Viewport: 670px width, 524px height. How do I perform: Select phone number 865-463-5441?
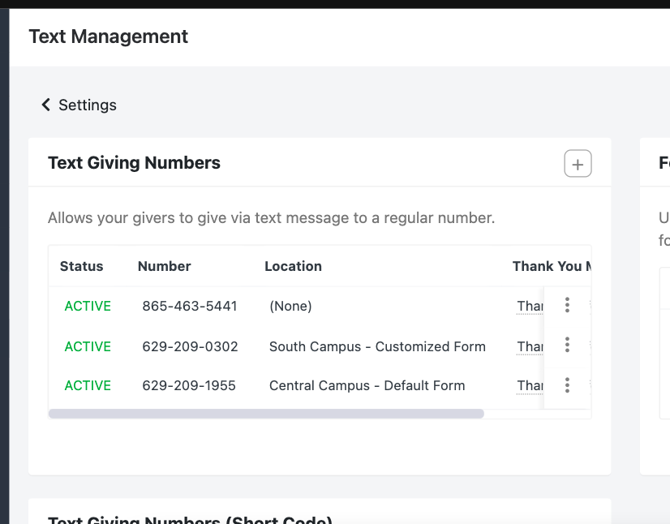coord(190,306)
